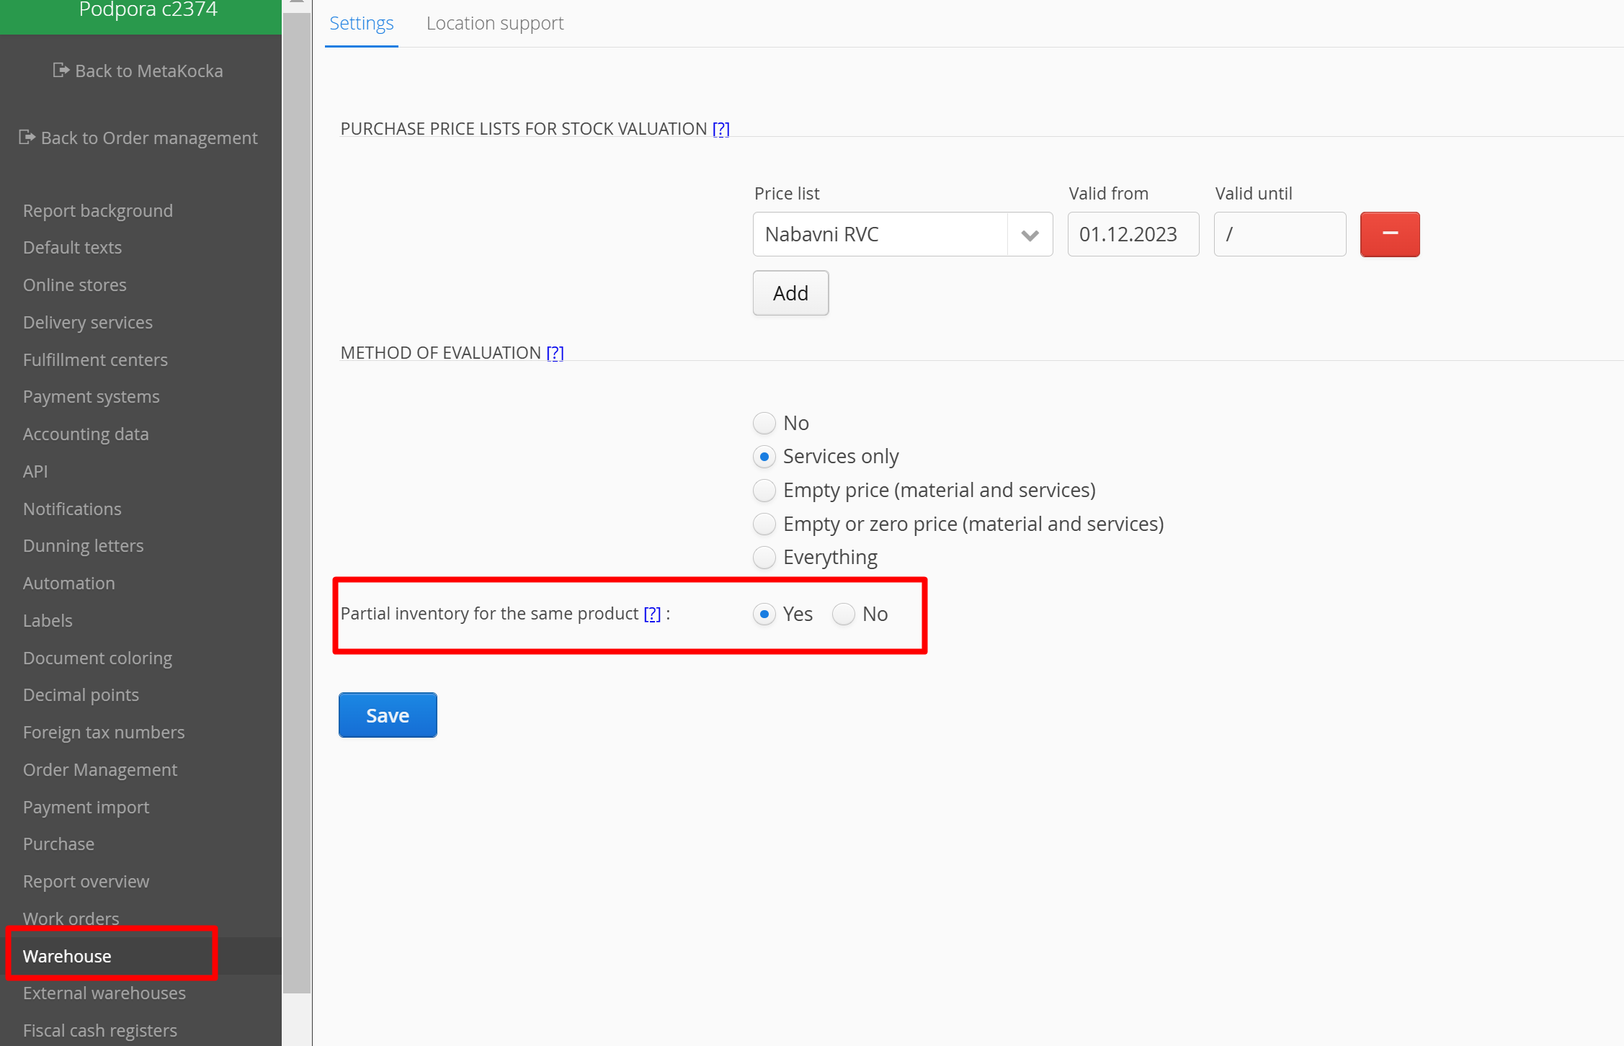The width and height of the screenshot is (1624, 1046).
Task: Click the Save button
Action: pos(388,715)
